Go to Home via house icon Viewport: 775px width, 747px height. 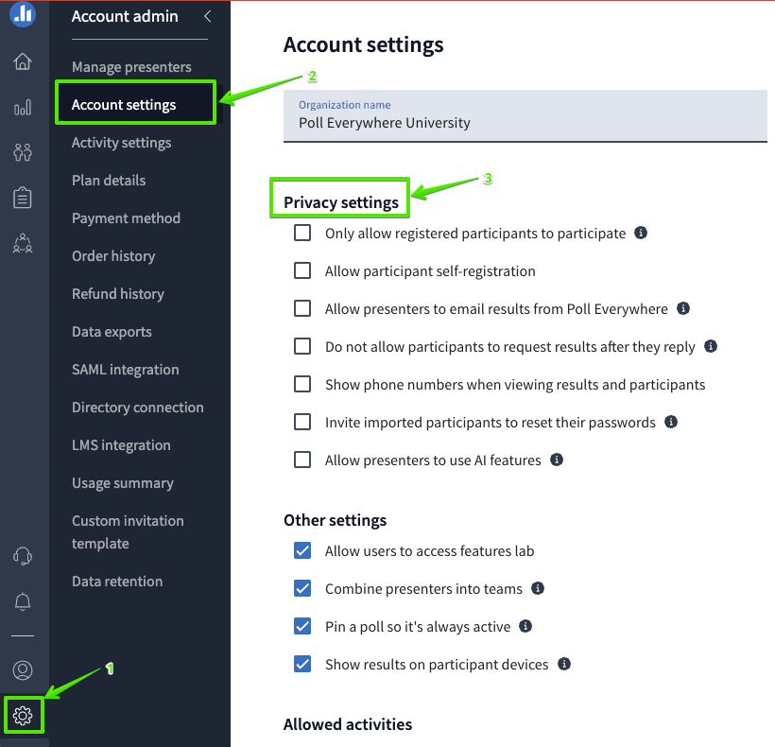[x=23, y=61]
